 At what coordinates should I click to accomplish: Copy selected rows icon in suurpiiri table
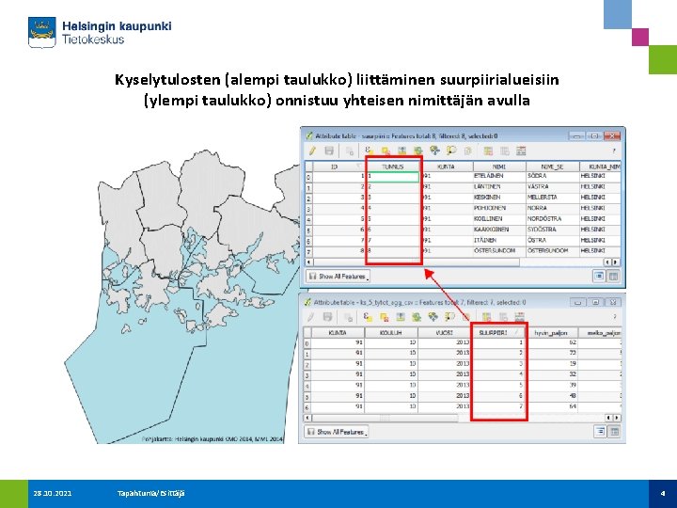[468, 151]
